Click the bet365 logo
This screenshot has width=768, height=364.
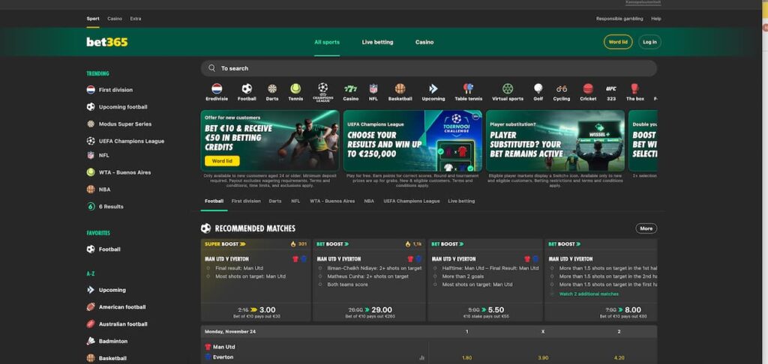click(x=106, y=42)
